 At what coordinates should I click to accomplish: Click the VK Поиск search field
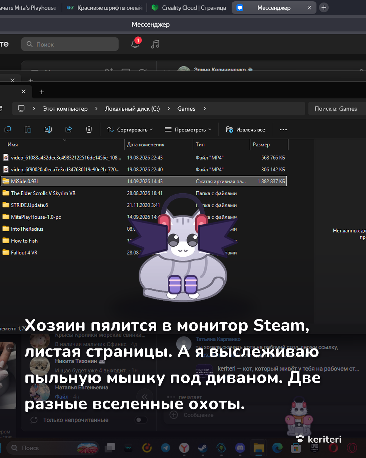pos(70,44)
